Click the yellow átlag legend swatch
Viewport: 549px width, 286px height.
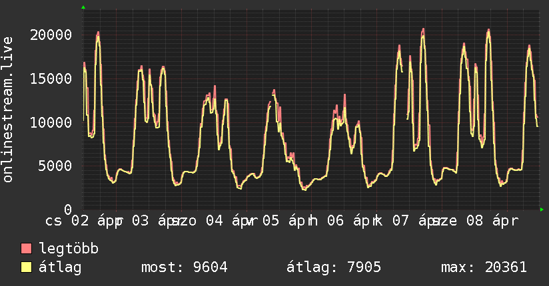click(26, 267)
